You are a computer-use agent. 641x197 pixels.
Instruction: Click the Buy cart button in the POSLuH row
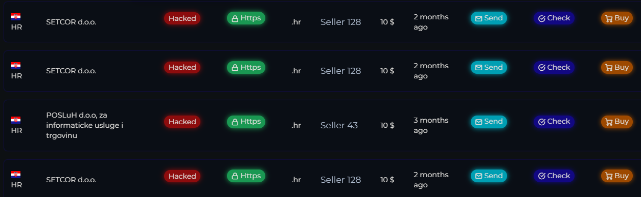click(x=616, y=122)
